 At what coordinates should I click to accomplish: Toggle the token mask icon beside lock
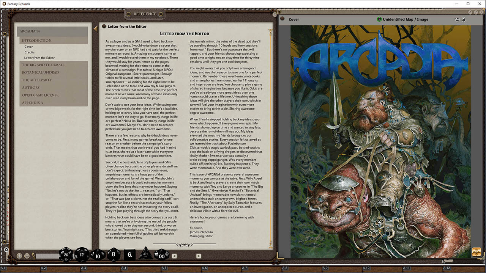point(457,19)
